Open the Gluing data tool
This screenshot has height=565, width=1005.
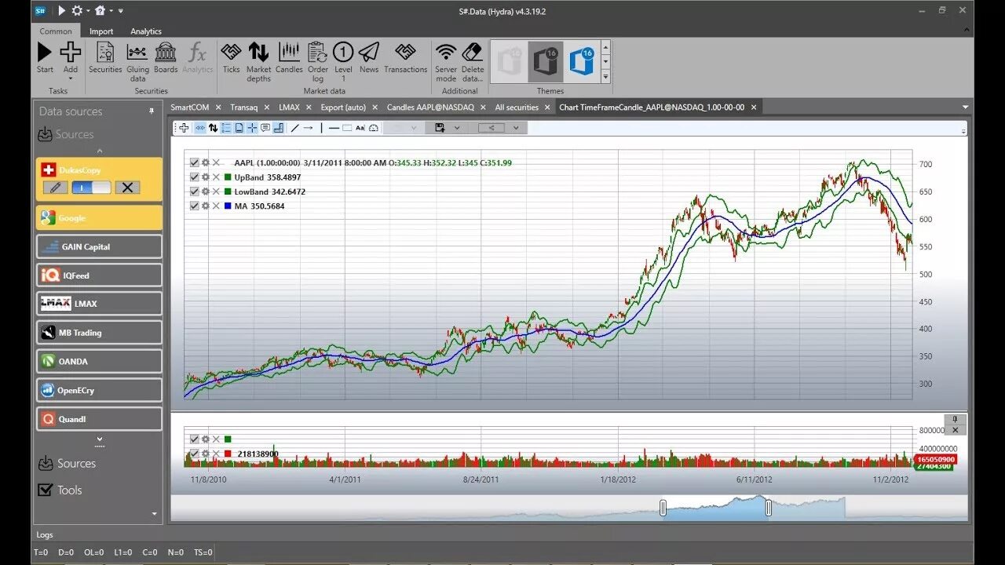tap(137, 61)
